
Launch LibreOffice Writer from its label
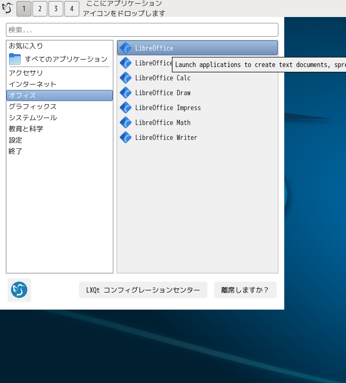pyautogui.click(x=166, y=138)
